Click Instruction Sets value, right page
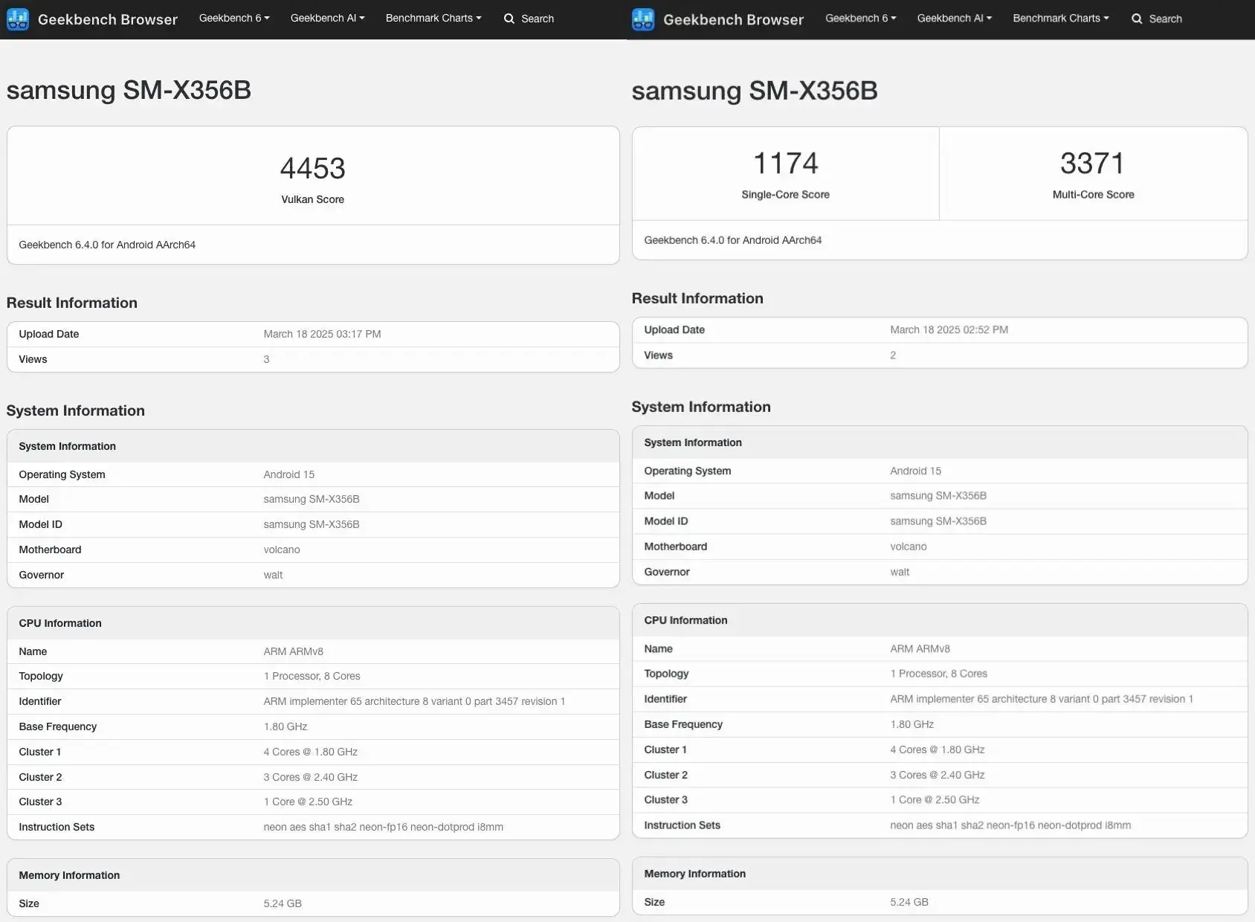The width and height of the screenshot is (1255, 922). pos(1010,826)
